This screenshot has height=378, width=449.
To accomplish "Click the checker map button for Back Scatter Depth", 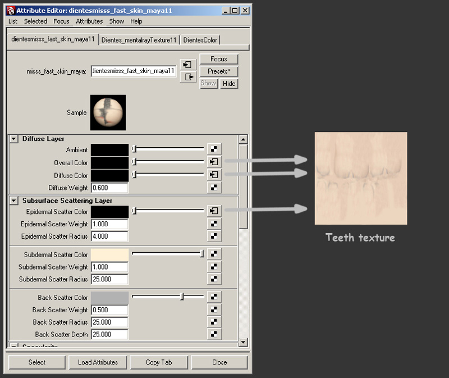I will click(214, 334).
